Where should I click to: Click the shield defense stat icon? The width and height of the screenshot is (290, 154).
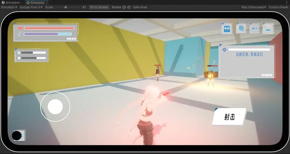[x=19, y=58]
